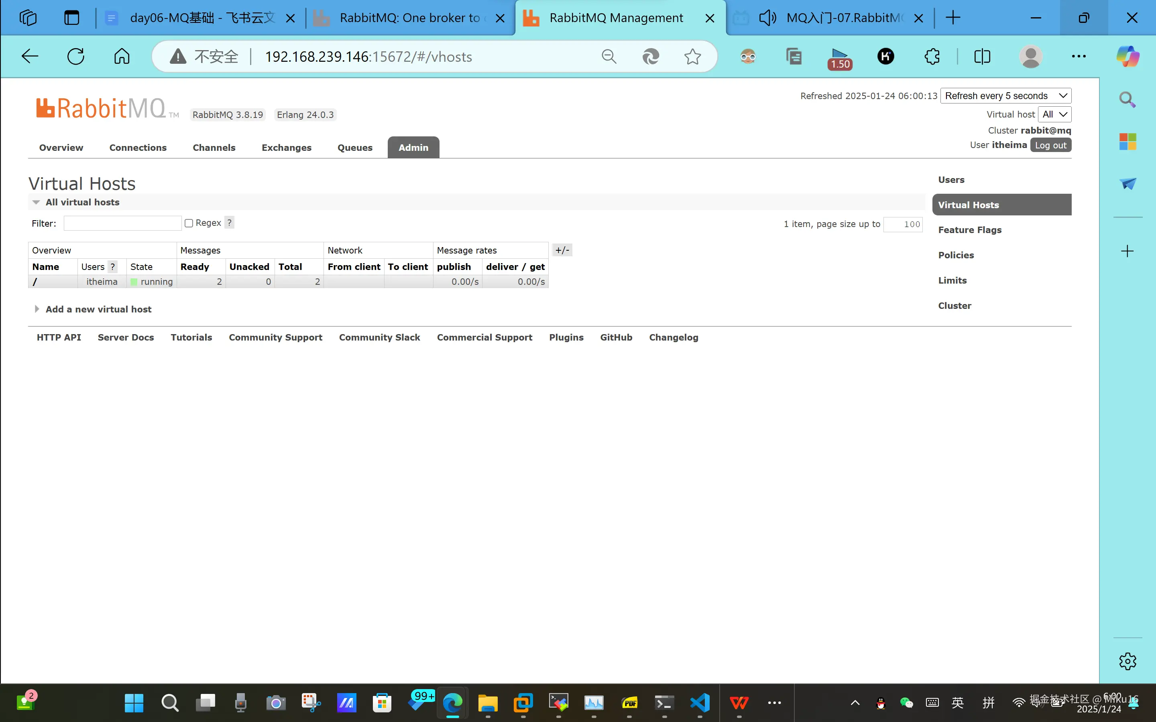This screenshot has width=1156, height=722.
Task: Toggle split screen view icon
Action: (982, 56)
